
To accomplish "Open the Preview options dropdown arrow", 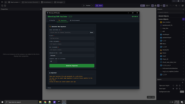I will pos(93,6).
